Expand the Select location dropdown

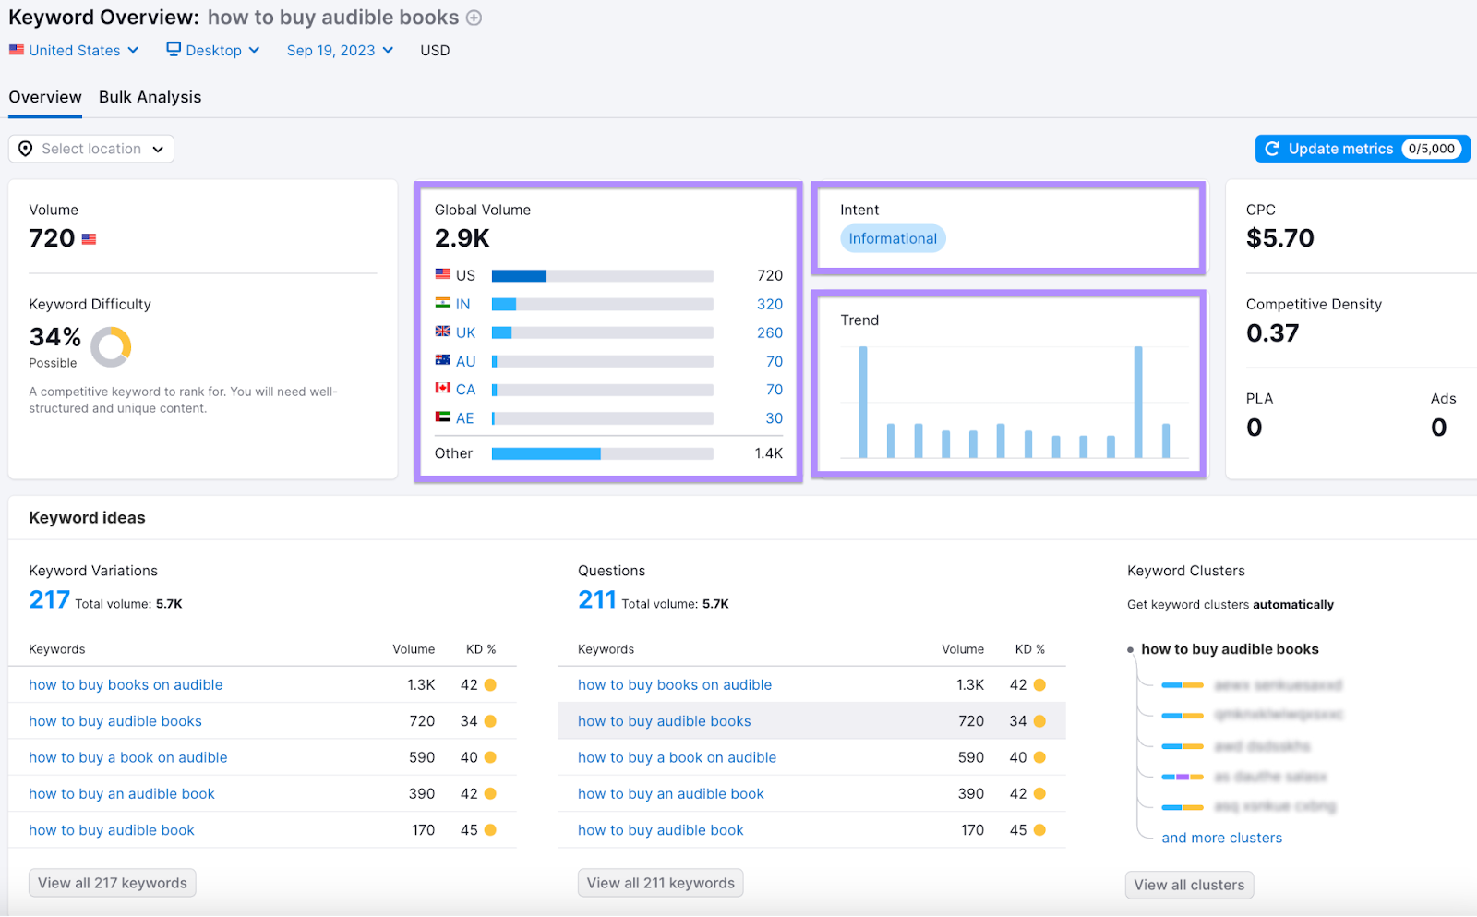[90, 148]
